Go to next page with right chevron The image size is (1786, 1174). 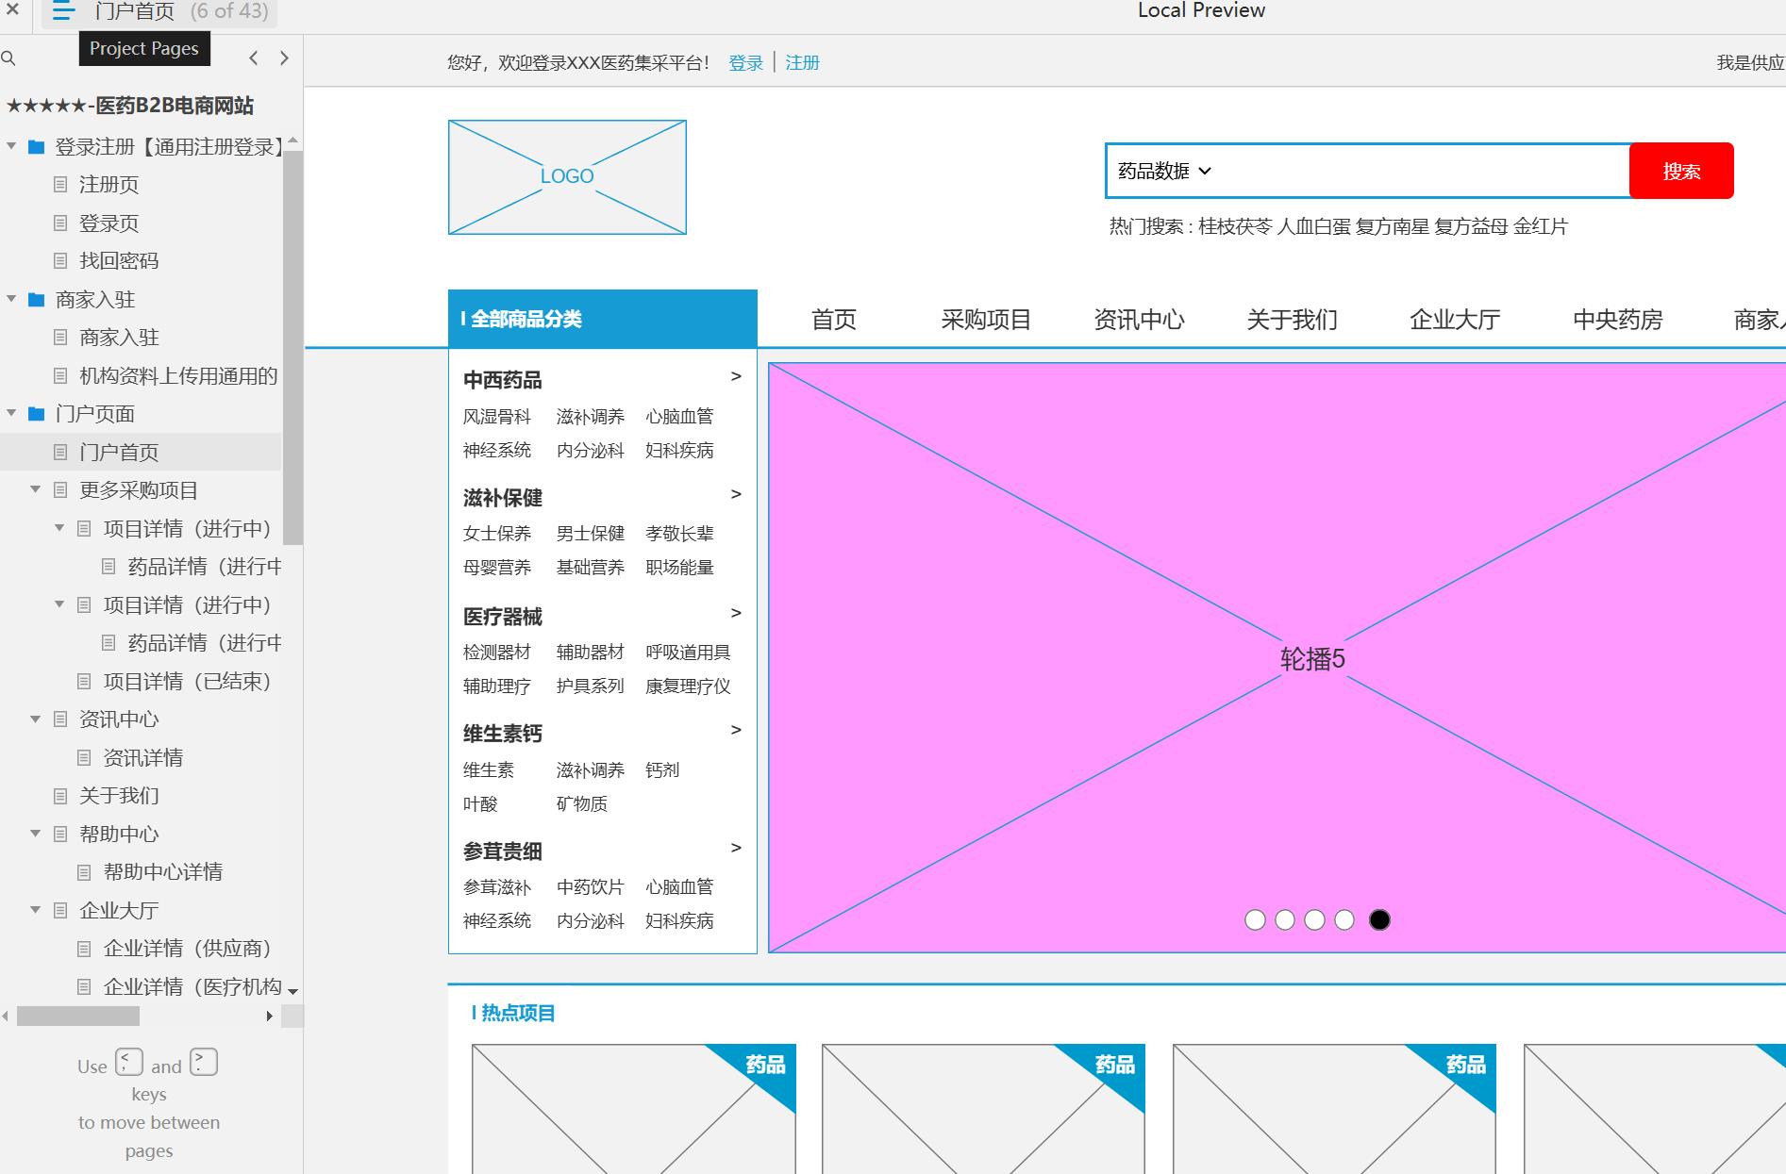pos(284,58)
